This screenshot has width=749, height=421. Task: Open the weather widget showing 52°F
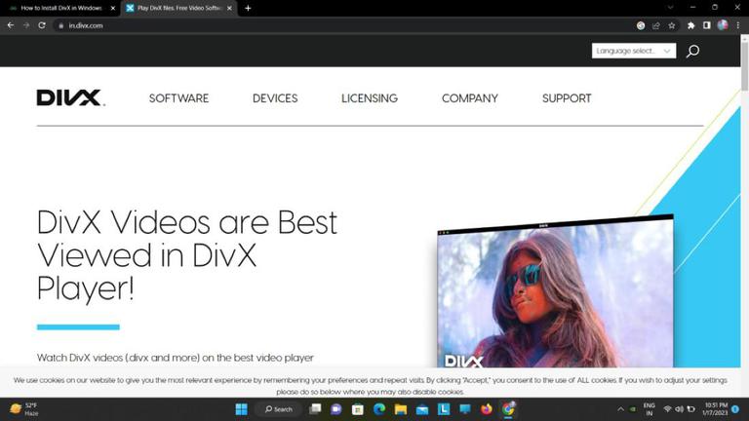tap(23, 409)
